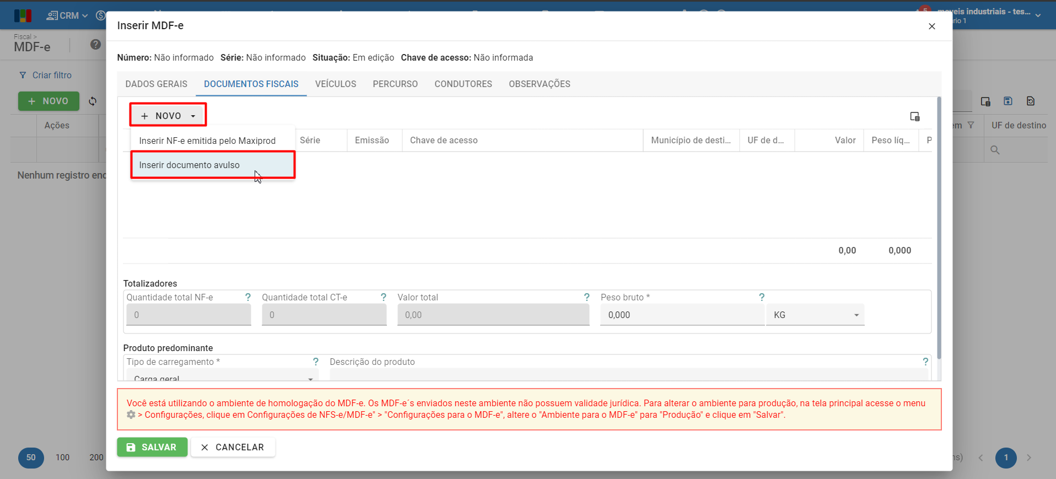This screenshot has height=479, width=1056.
Task: Switch to the Condutores tab
Action: coord(464,84)
